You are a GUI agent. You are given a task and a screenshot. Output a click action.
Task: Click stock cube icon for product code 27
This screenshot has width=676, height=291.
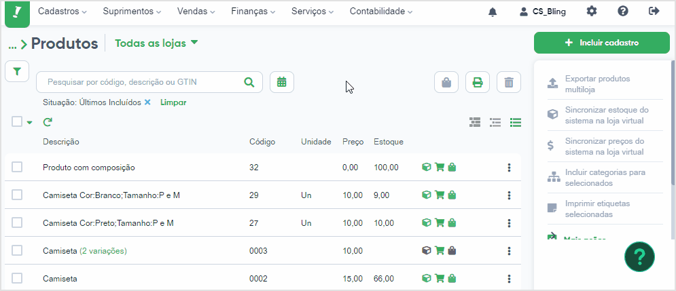click(x=427, y=223)
